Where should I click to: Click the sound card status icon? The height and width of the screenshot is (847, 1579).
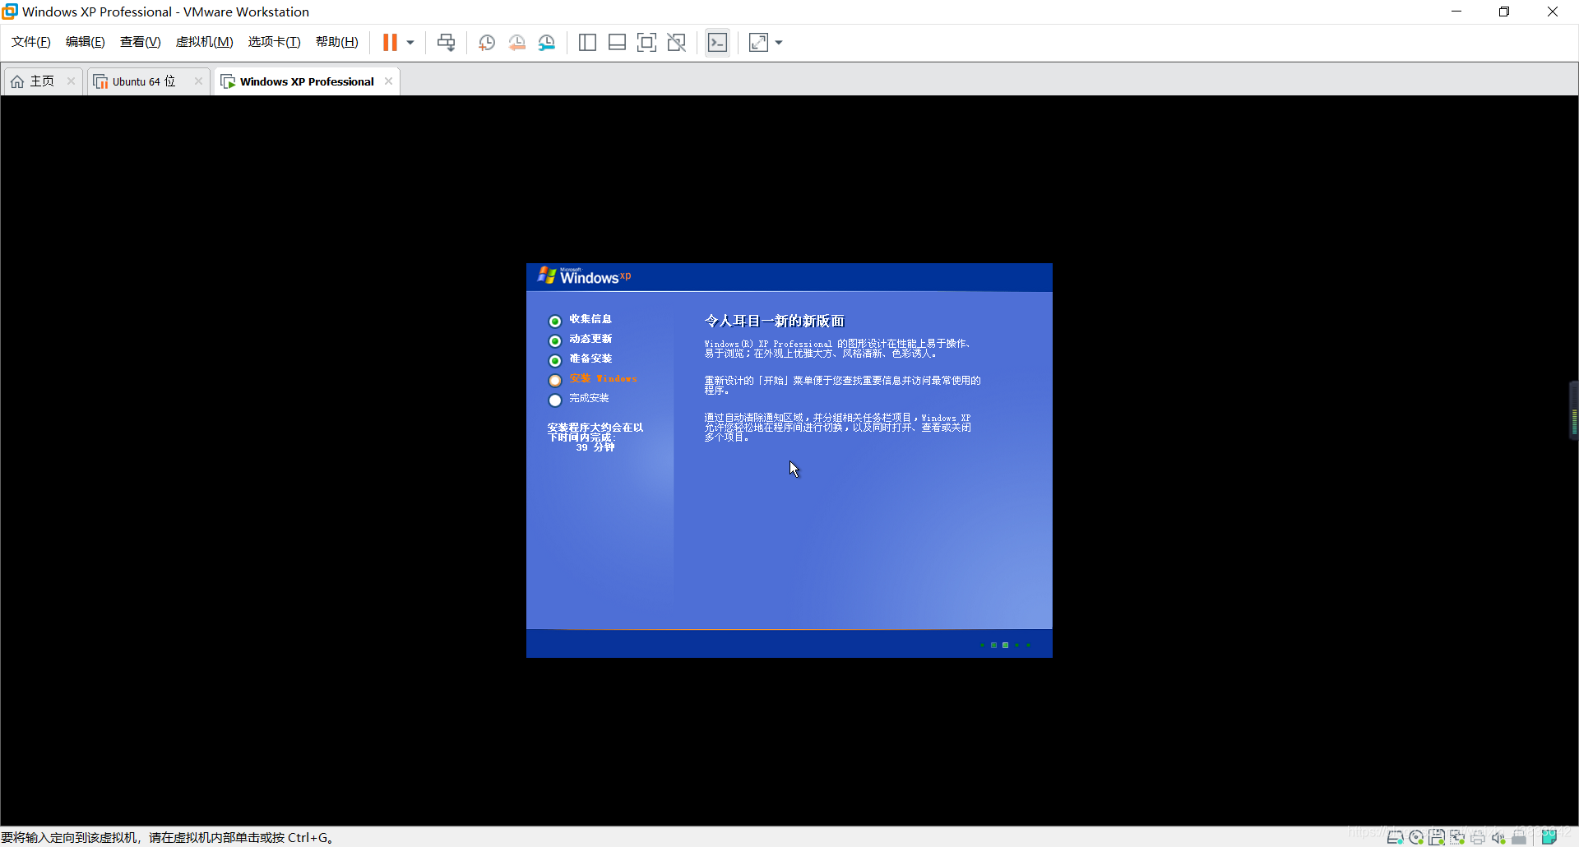coord(1498,837)
